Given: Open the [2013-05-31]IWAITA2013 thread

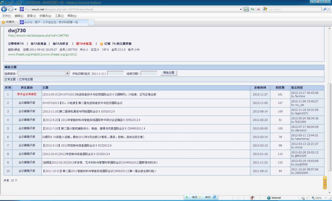Looking at the screenshot, I should click(x=99, y=95).
